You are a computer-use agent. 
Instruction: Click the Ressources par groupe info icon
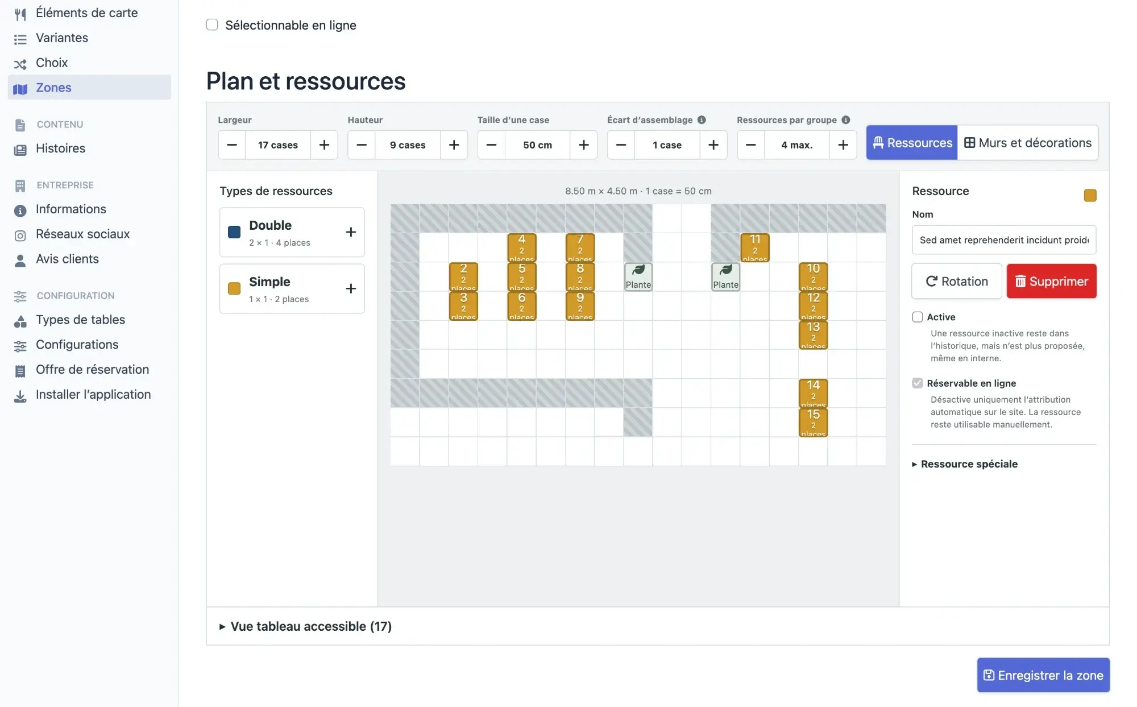[x=846, y=120]
